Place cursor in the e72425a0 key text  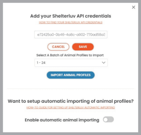[x=71, y=35]
